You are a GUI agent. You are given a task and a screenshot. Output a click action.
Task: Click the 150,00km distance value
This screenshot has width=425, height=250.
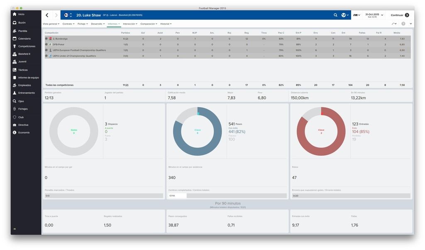pos(300,98)
